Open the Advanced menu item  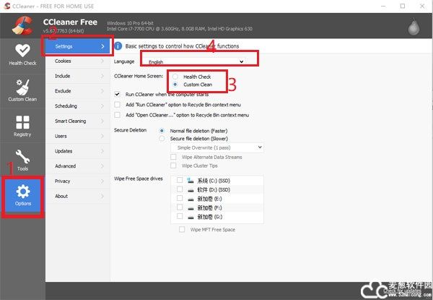[x=78, y=166]
